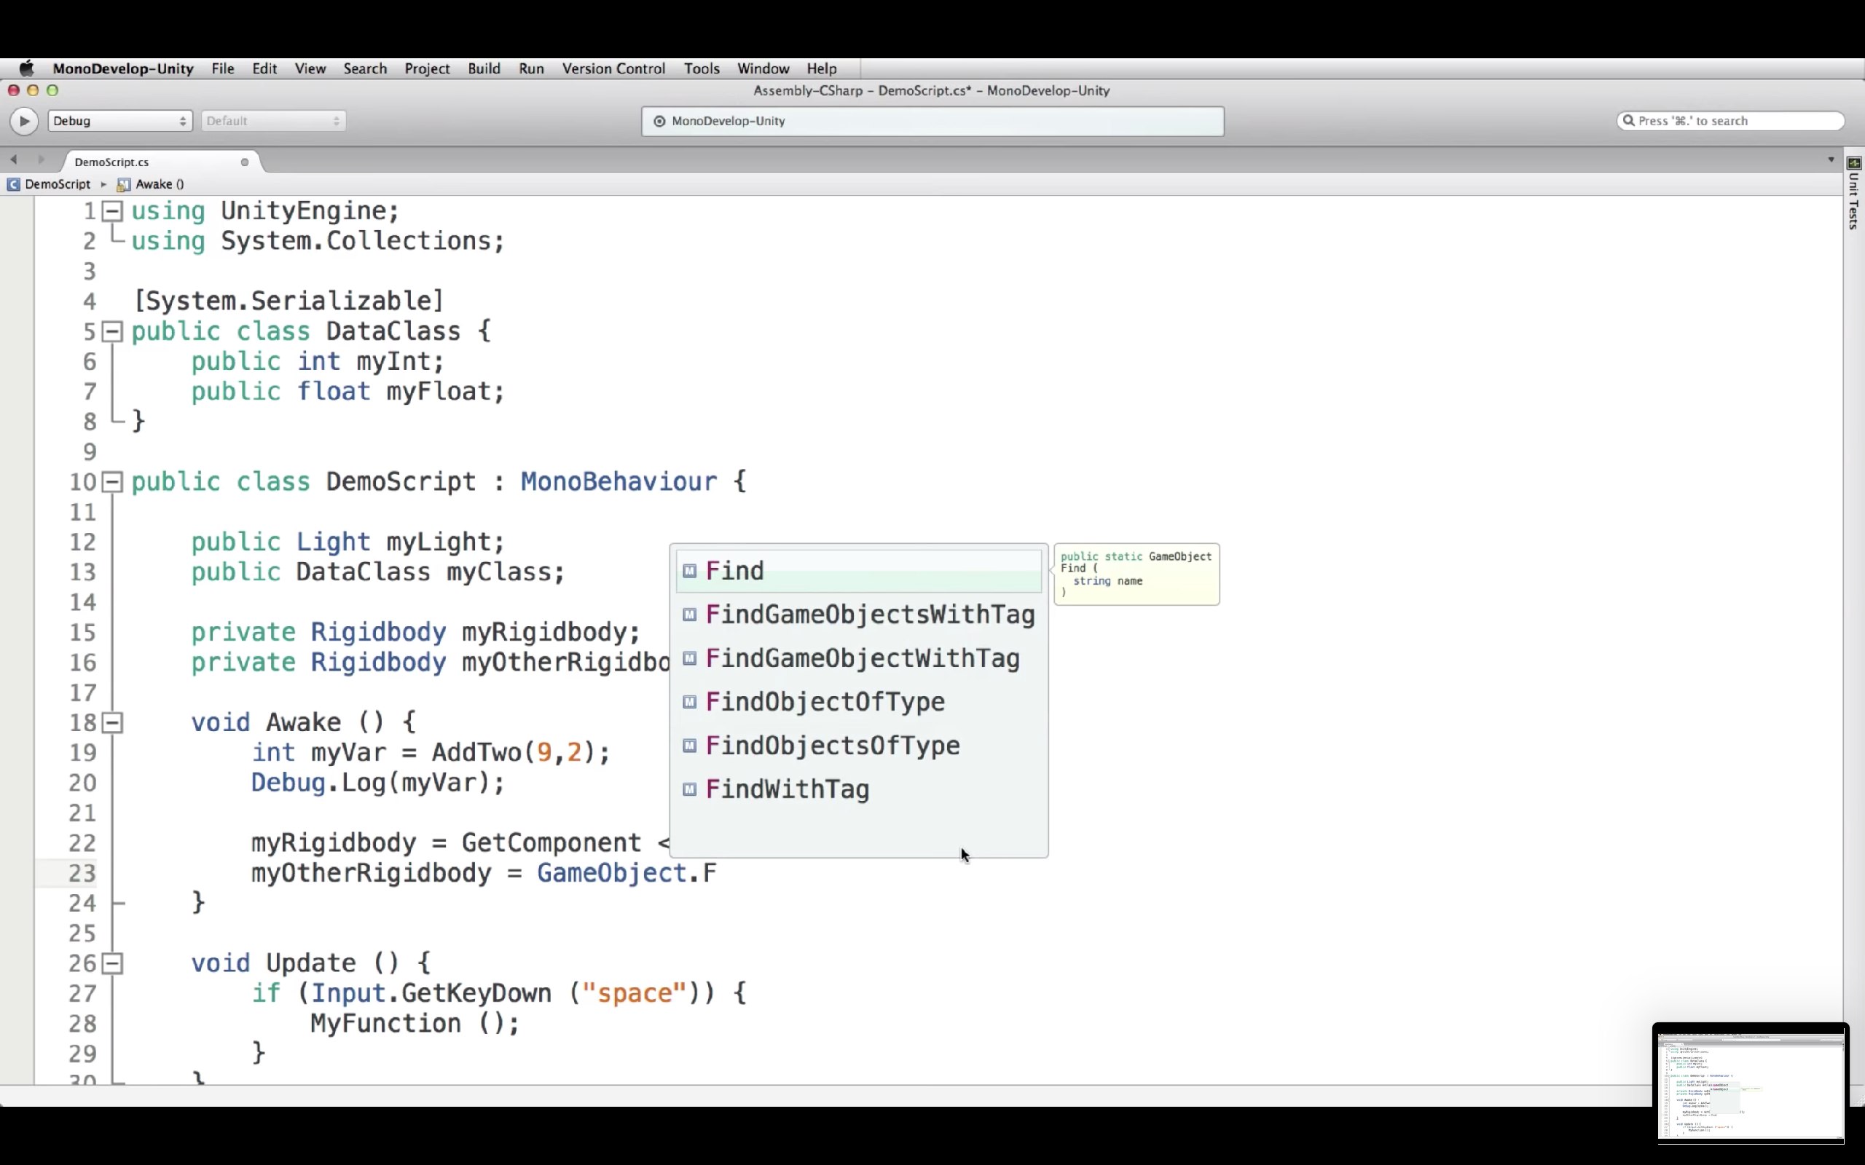Open the Default target dropdown
This screenshot has width=1865, height=1165.
(x=272, y=121)
